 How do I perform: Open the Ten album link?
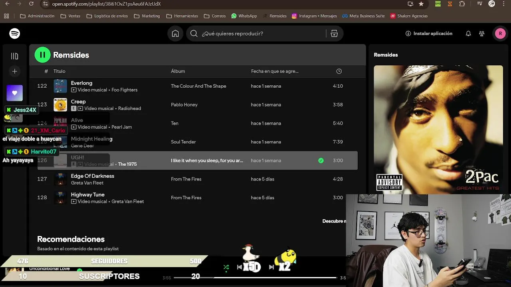[174, 124]
